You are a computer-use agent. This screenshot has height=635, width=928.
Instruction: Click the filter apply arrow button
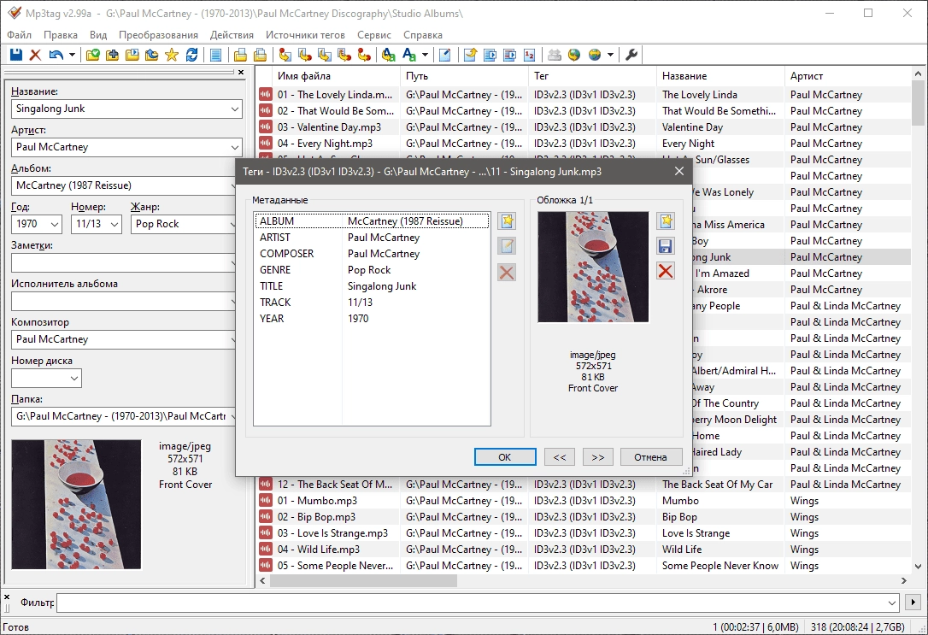point(913,603)
